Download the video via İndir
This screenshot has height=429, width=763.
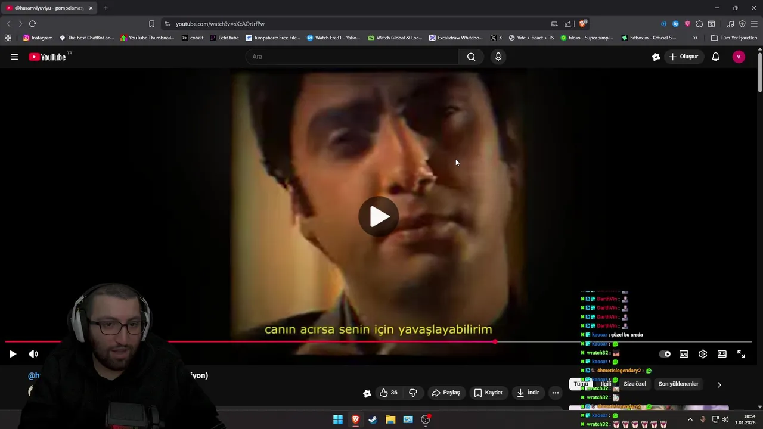click(528, 393)
